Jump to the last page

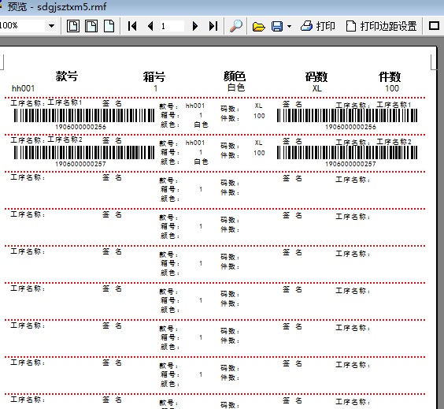point(213,26)
